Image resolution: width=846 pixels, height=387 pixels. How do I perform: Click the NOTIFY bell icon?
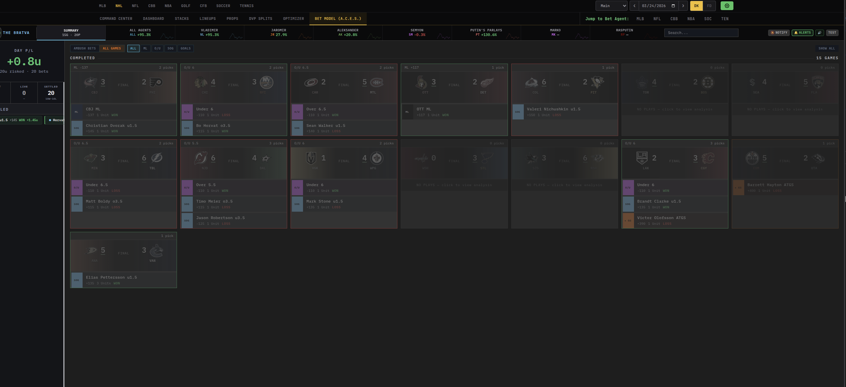pos(773,33)
